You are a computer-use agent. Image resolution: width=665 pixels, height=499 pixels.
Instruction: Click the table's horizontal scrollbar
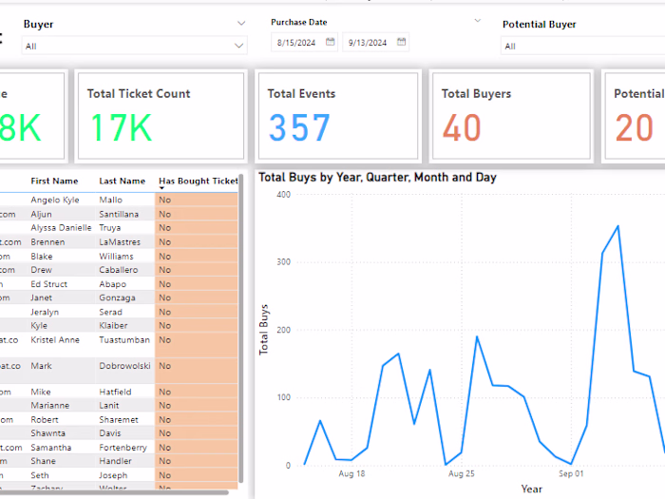tap(114, 492)
